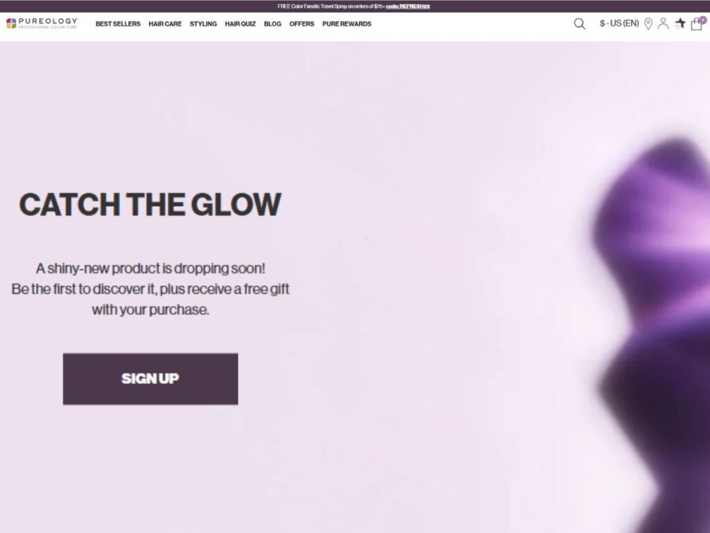Click the cart item count badge

coord(703,20)
